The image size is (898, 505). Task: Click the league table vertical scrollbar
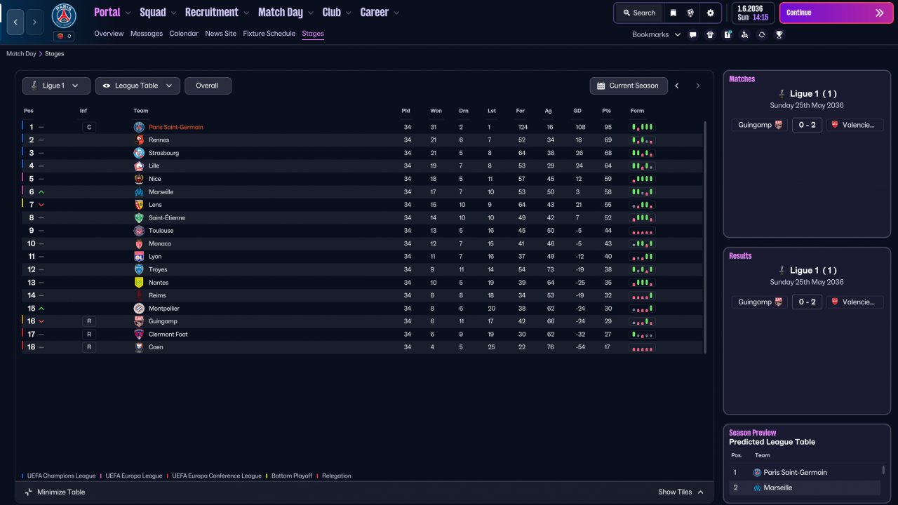(x=706, y=236)
